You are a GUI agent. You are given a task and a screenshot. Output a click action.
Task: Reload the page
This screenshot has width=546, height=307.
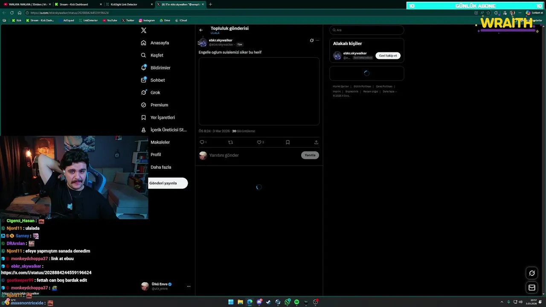click(12, 13)
